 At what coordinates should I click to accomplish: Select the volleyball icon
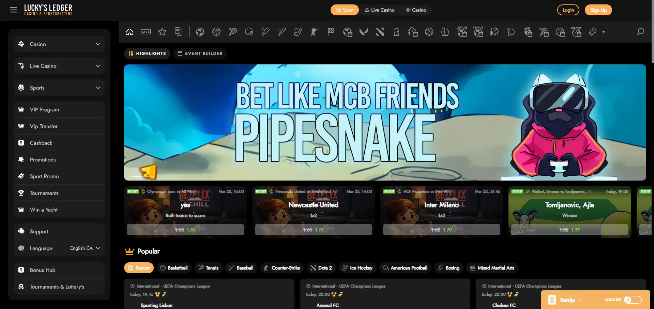click(x=429, y=32)
